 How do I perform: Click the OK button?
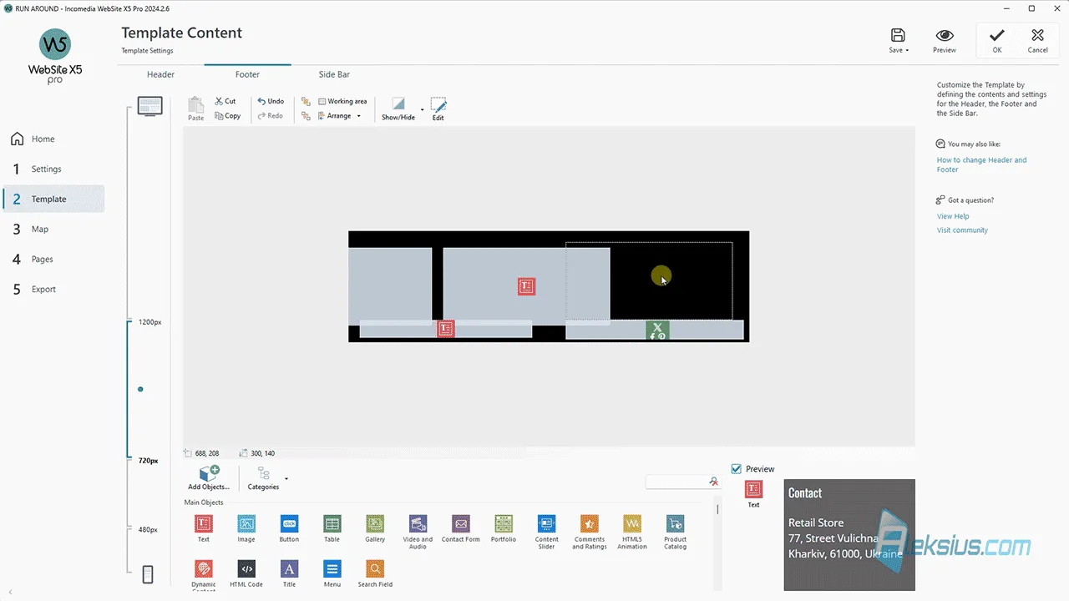click(997, 40)
